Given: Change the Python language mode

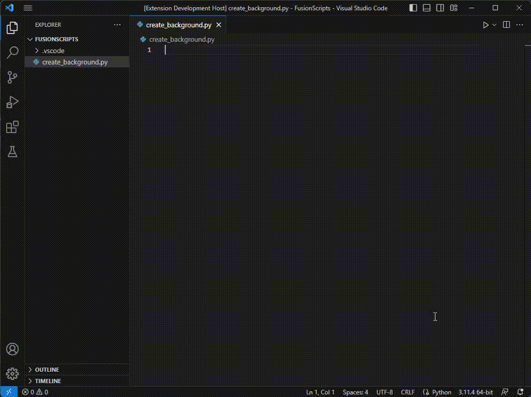Looking at the screenshot, I should coord(442,392).
